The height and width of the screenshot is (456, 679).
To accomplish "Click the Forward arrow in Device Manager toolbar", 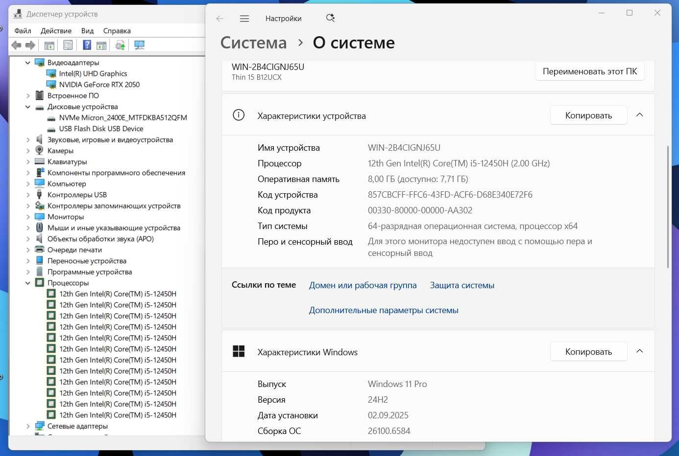I will [x=30, y=46].
